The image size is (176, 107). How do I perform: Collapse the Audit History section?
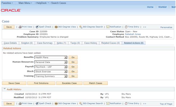[x=4, y=89]
